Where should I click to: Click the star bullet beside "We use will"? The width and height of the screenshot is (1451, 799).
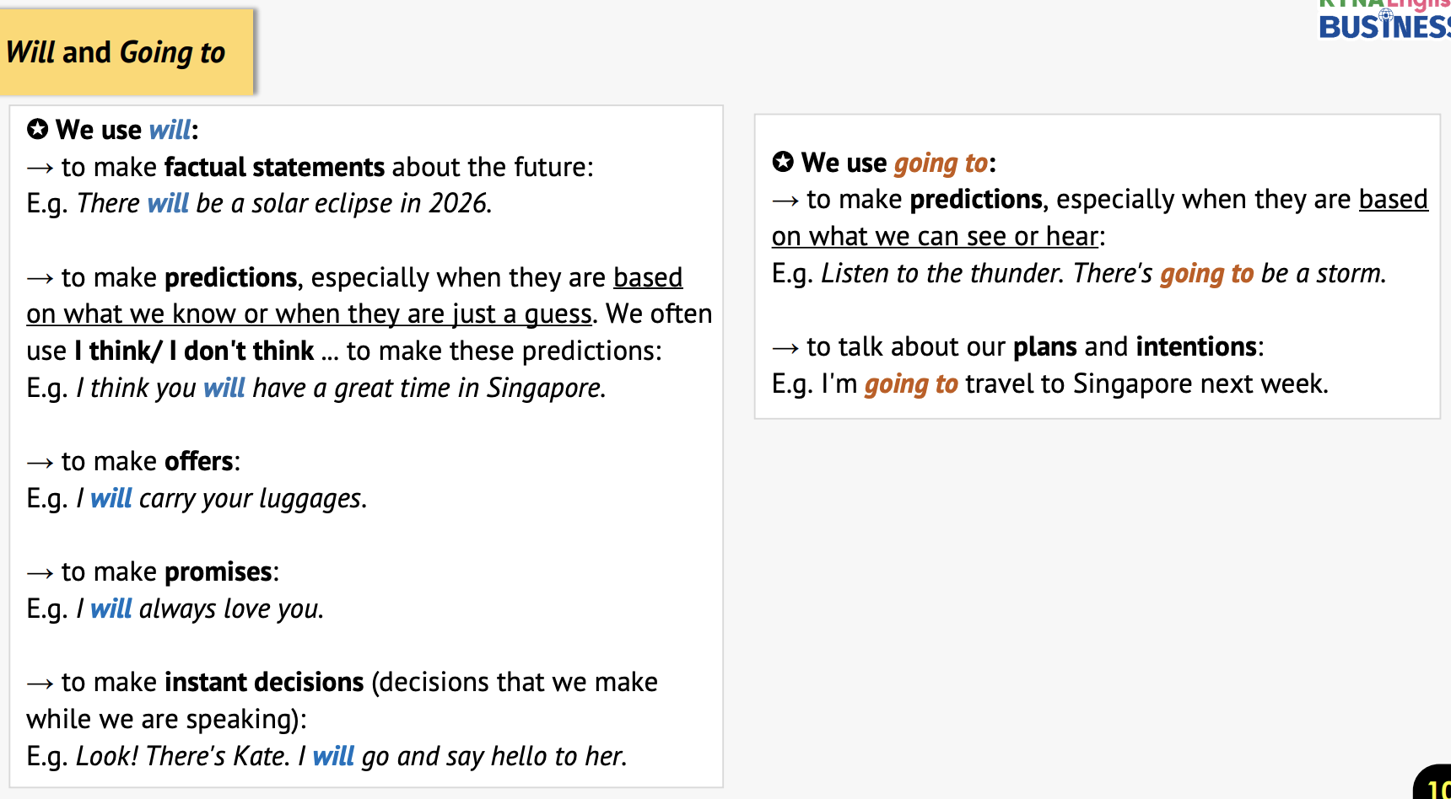(x=37, y=130)
